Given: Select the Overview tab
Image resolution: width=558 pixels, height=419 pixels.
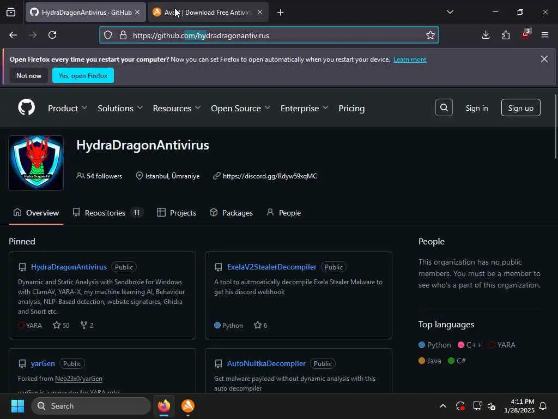Looking at the screenshot, I should point(36,213).
